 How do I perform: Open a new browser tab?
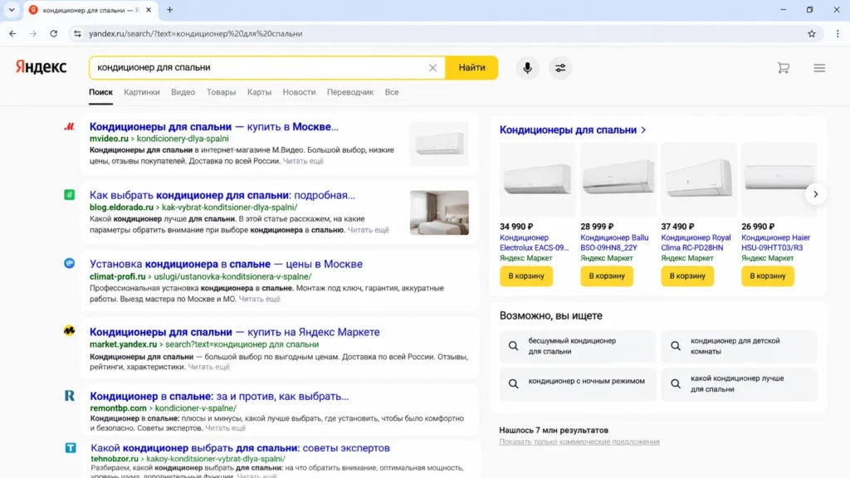pos(169,10)
